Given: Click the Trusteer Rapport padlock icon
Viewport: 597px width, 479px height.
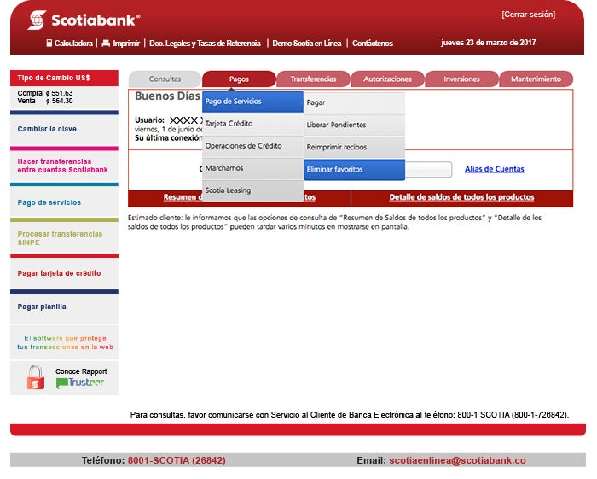Looking at the screenshot, I should click(35, 377).
